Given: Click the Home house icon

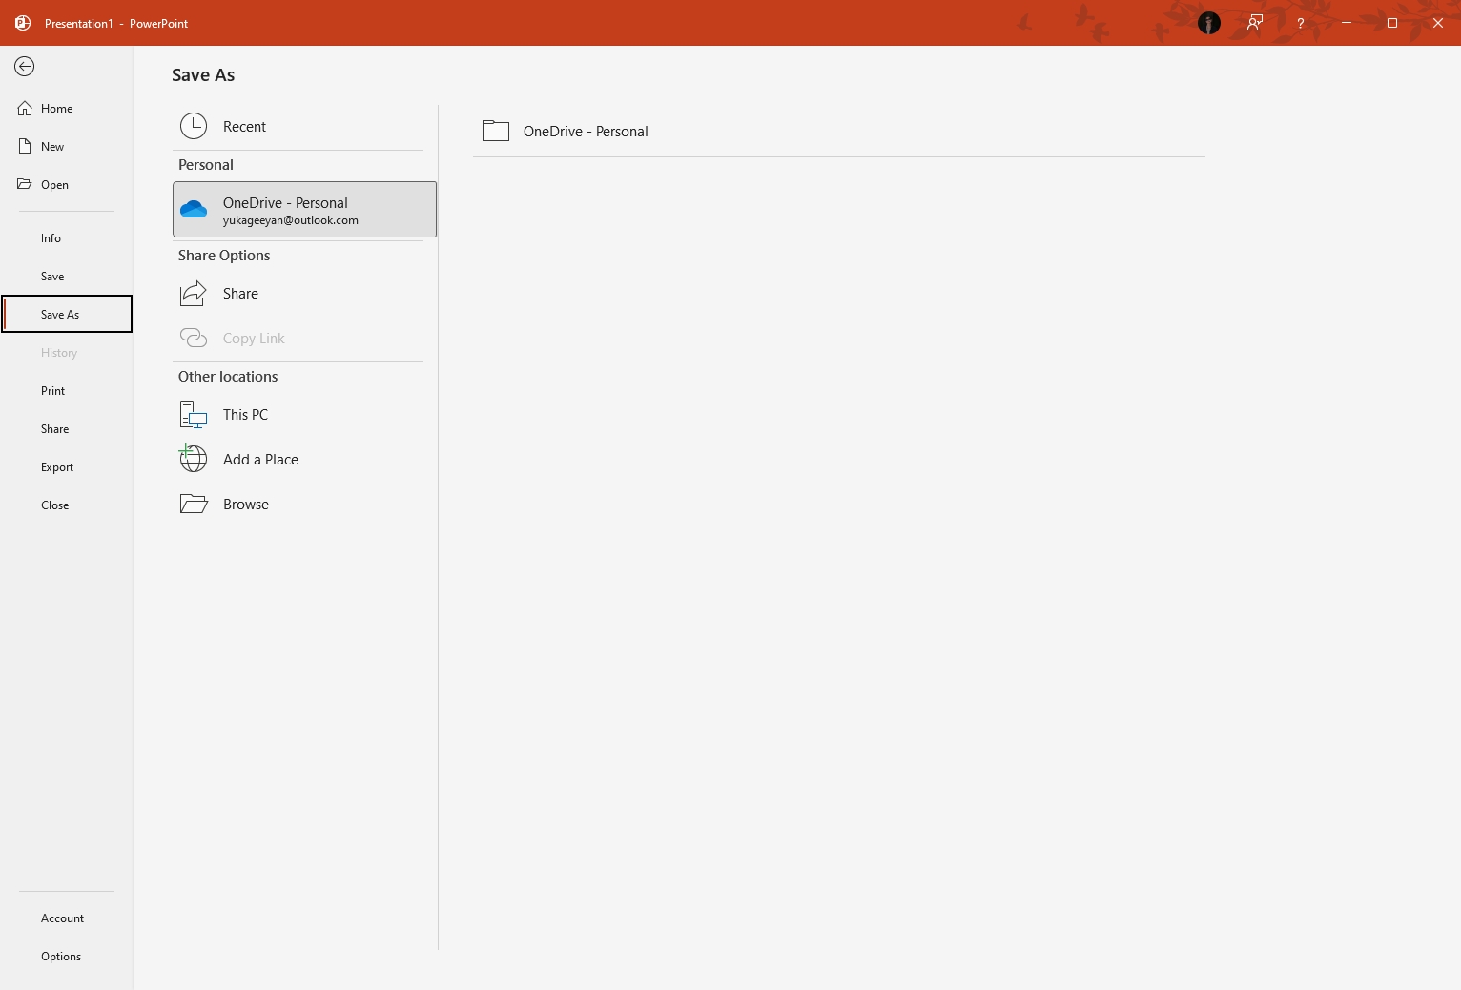Looking at the screenshot, I should click(x=25, y=109).
